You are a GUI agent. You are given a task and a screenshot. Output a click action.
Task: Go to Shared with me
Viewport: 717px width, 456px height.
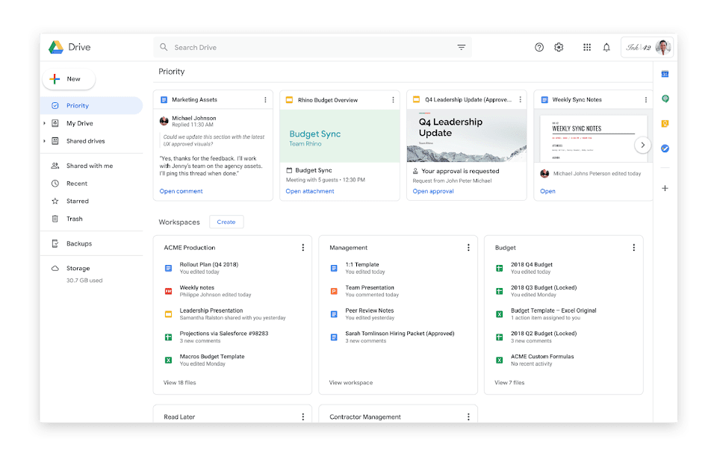coord(91,166)
